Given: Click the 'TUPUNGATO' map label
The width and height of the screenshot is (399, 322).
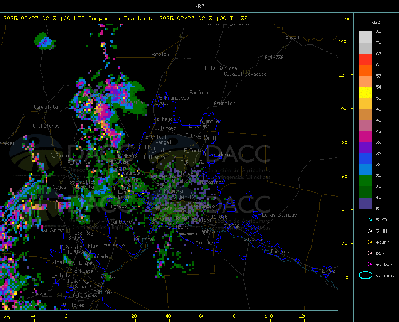Looking at the screenshot, I should pyautogui.click(x=79, y=252).
